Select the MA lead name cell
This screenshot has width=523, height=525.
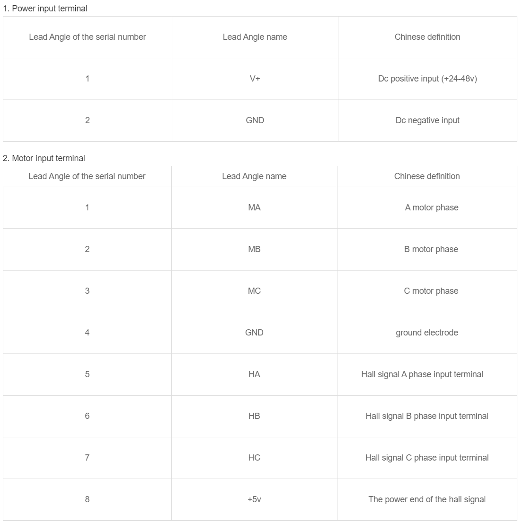point(254,208)
